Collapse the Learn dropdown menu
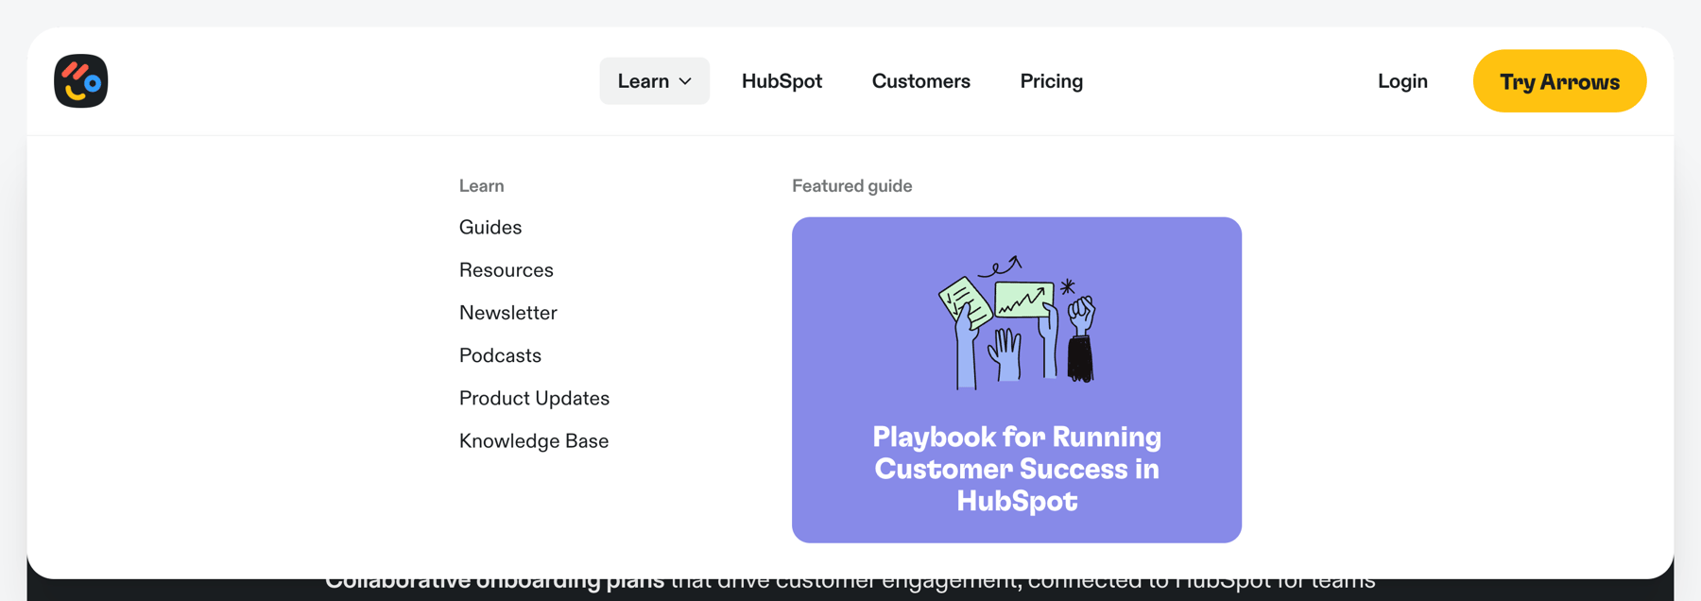Image resolution: width=1701 pixels, height=601 pixels. point(654,81)
